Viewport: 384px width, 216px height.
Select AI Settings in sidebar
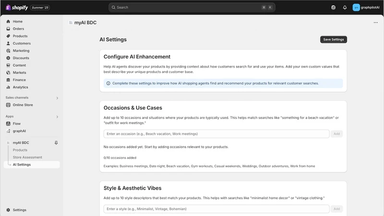32,165
